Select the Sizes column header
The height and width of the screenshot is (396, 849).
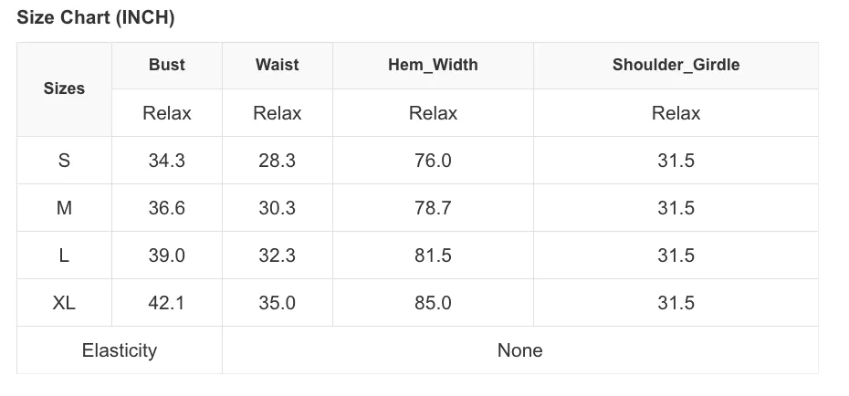pos(64,89)
